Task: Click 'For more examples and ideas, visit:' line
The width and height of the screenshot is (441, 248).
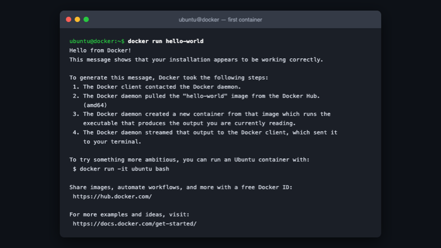Action: coord(129,215)
